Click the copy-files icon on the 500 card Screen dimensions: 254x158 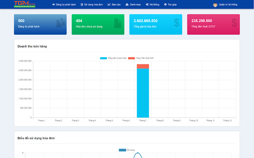tap(61, 23)
